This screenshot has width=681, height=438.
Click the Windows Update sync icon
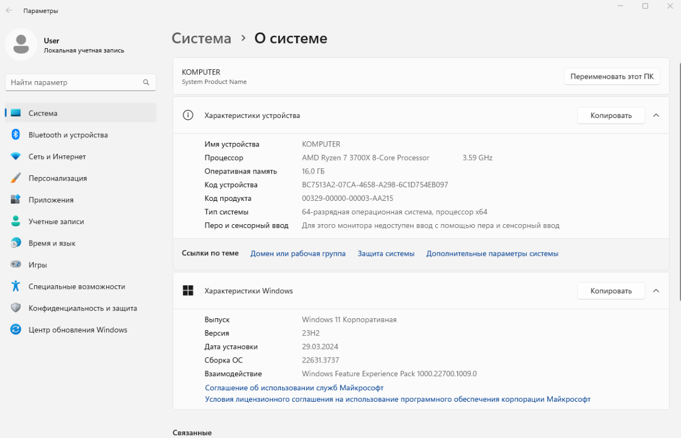pyautogui.click(x=16, y=330)
